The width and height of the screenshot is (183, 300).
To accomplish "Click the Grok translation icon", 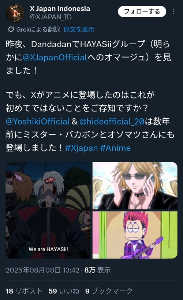I will pyautogui.click(x=11, y=29).
